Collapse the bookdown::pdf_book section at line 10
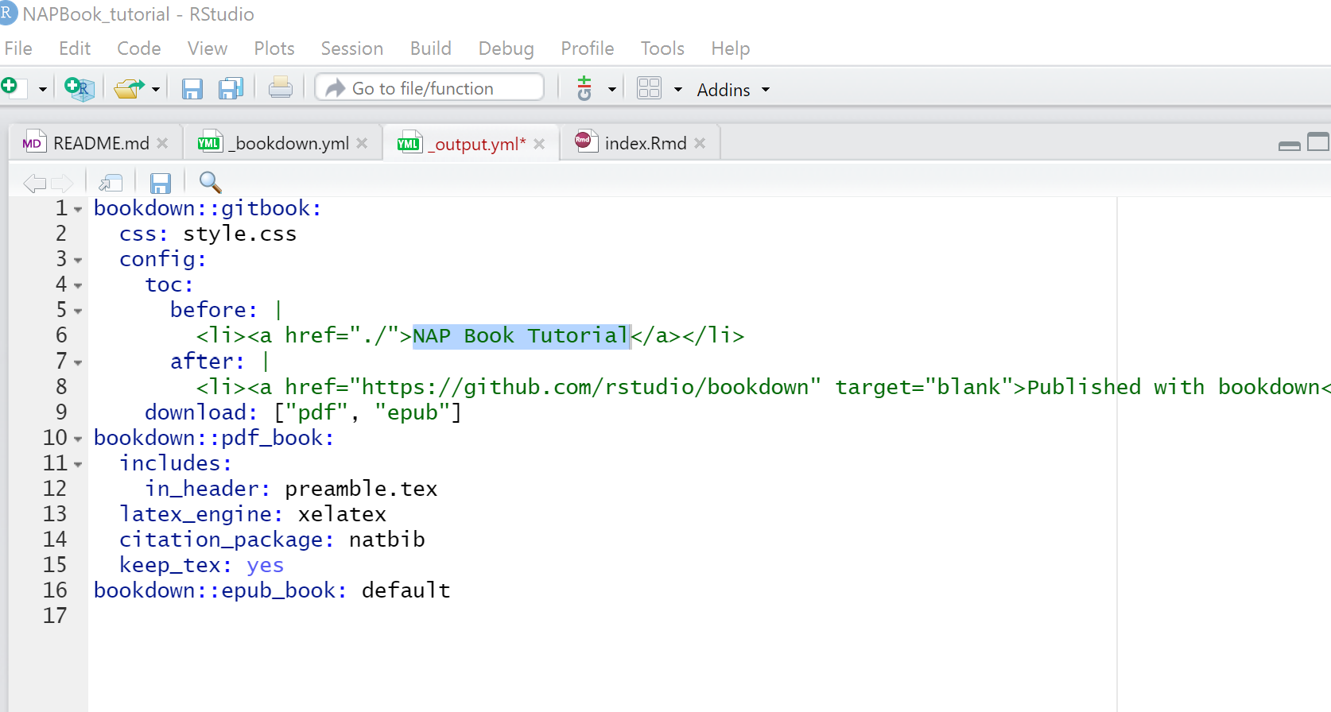The image size is (1331, 712). tap(78, 439)
